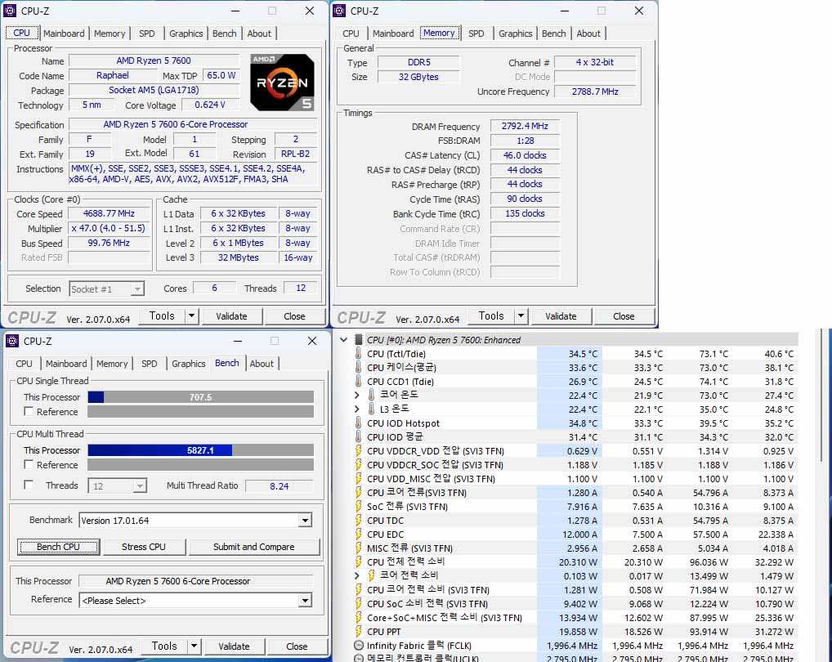The image size is (832, 662).
Task: Open Bench tab in top-left CPU-Z window
Action: pos(225,34)
